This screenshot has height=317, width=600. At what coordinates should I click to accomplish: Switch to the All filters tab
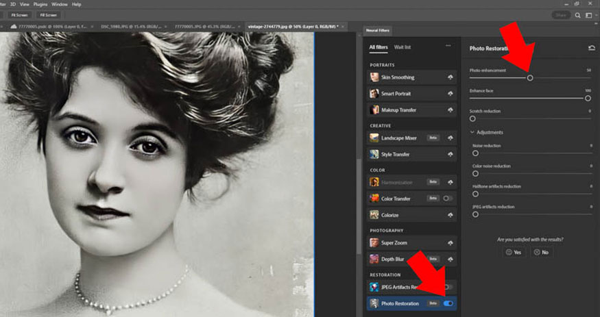coord(379,47)
